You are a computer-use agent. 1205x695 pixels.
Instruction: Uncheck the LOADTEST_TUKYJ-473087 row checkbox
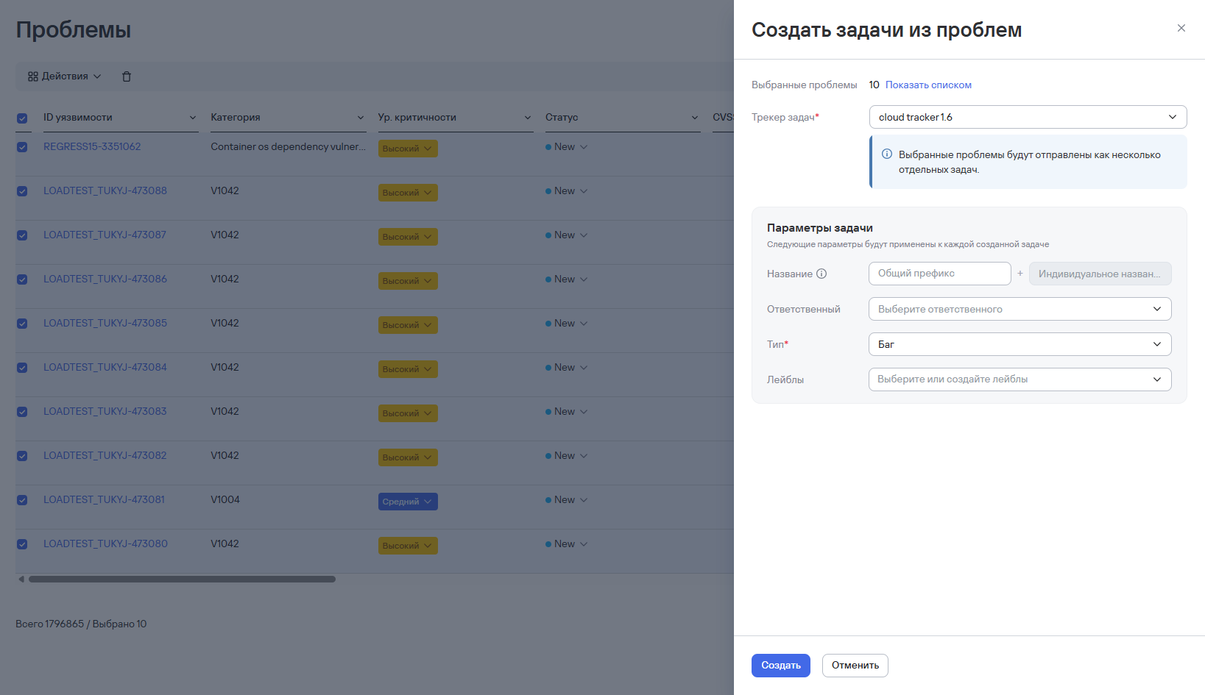[22, 235]
